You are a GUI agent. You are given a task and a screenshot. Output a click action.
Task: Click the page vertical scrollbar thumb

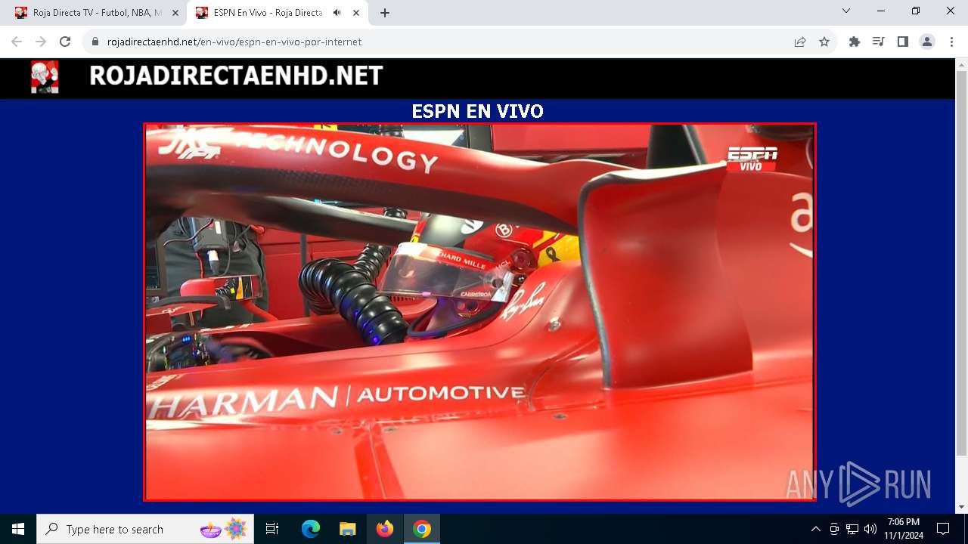click(961, 263)
